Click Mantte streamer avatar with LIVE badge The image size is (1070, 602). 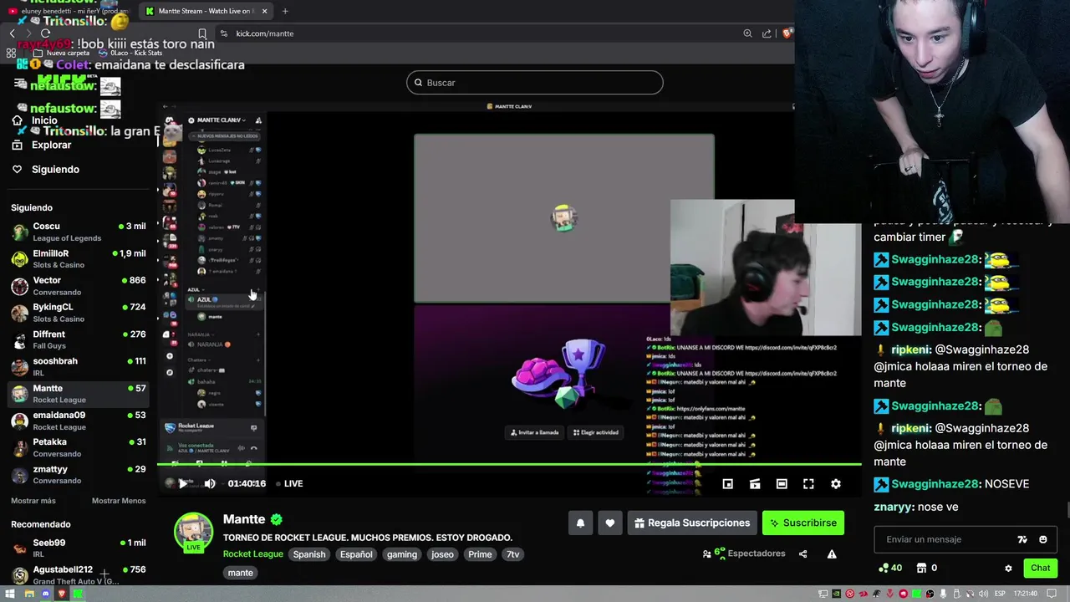[x=193, y=533]
